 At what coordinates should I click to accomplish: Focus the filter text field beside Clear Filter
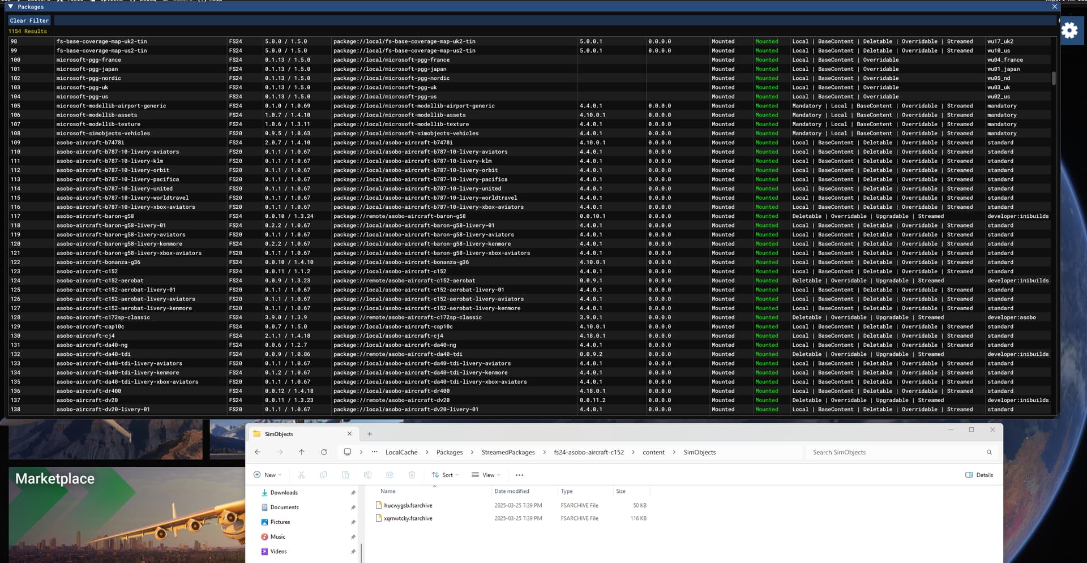(555, 20)
